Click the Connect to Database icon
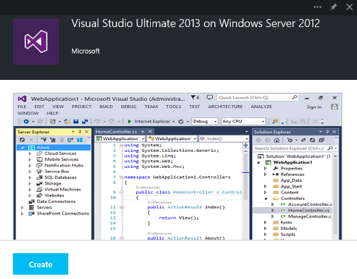This screenshot has height=279, width=357. click(44, 140)
